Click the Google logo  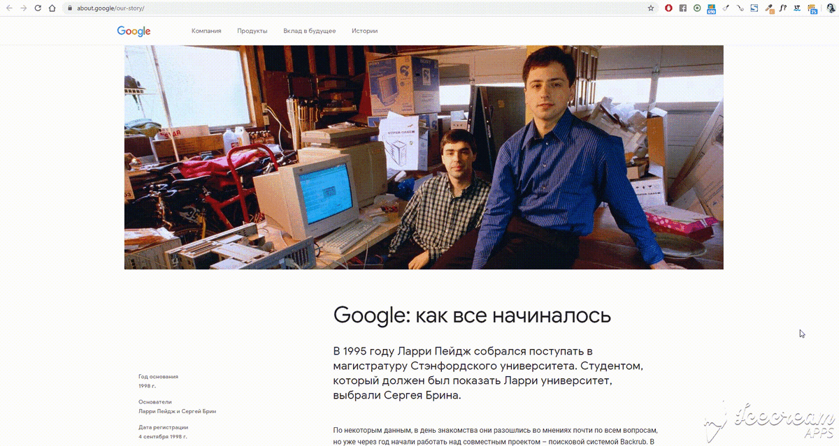[133, 31]
